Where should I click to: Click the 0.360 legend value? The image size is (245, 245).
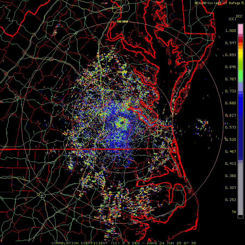231,176
